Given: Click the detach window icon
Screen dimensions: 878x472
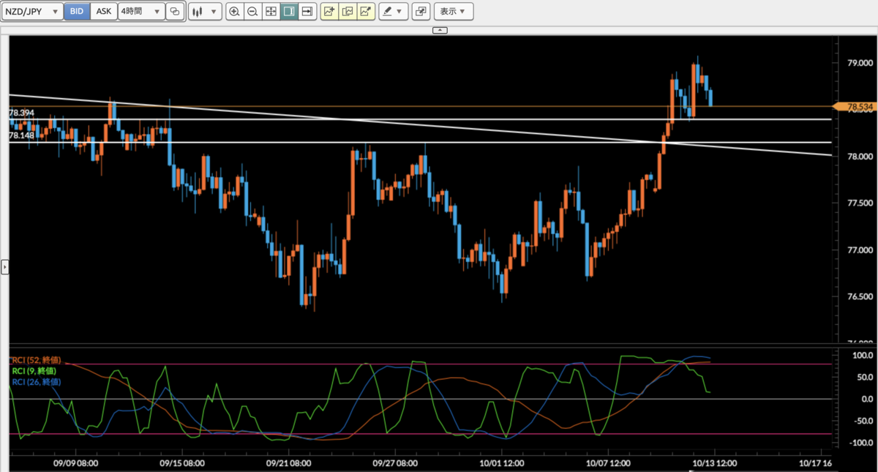Looking at the screenshot, I should [x=421, y=12].
